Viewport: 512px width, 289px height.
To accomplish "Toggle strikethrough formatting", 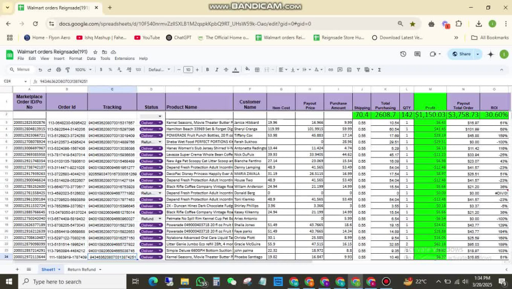I will [x=226, y=70].
